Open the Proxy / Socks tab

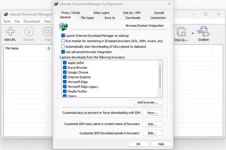[71, 13]
